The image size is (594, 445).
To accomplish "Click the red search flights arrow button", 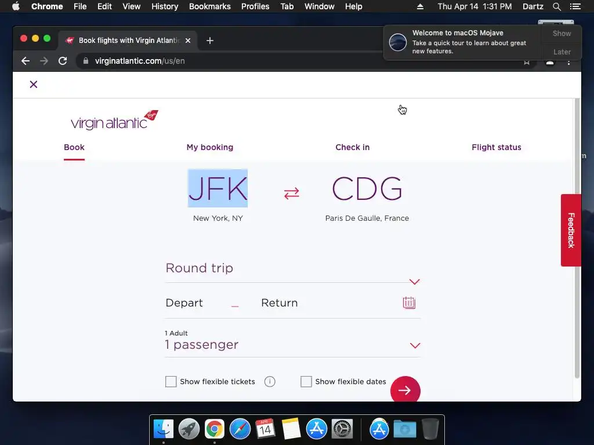I will pos(405,390).
